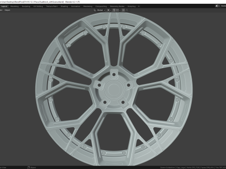Switch to the UV Editing workspace

tap(38, 7)
